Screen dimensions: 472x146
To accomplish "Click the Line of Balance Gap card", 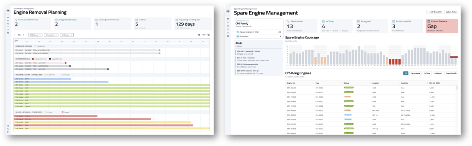I will coord(442,26).
